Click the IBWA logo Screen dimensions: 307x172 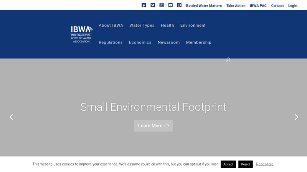coord(81,34)
